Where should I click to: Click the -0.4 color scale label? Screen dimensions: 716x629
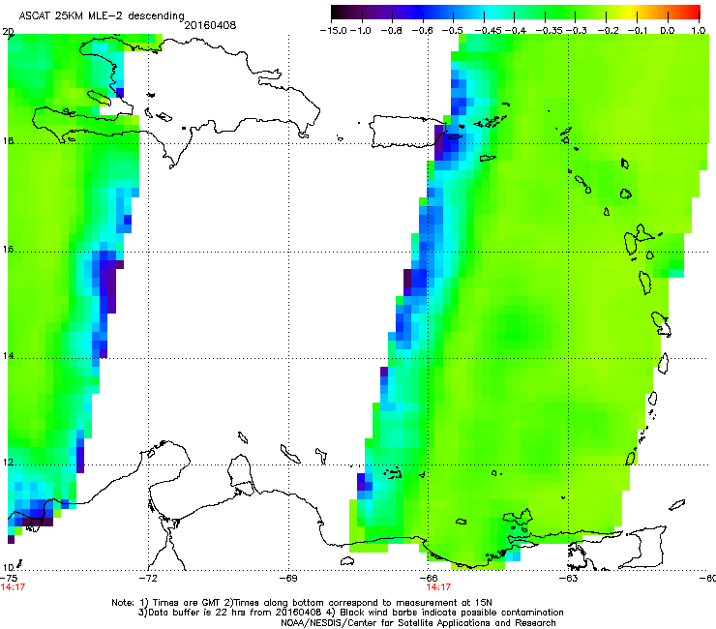[x=514, y=31]
